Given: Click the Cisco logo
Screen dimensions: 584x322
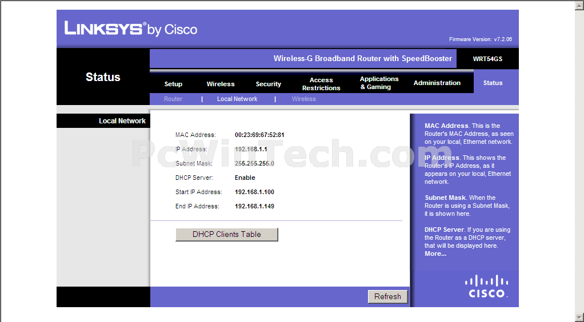Looking at the screenshot, I should 486,286.
